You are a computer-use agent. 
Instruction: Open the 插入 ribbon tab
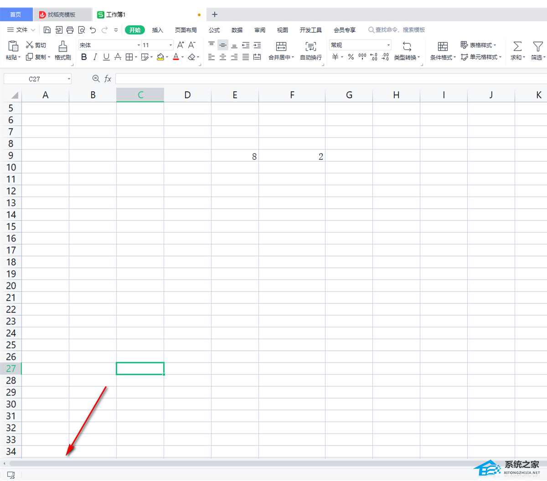tap(157, 30)
